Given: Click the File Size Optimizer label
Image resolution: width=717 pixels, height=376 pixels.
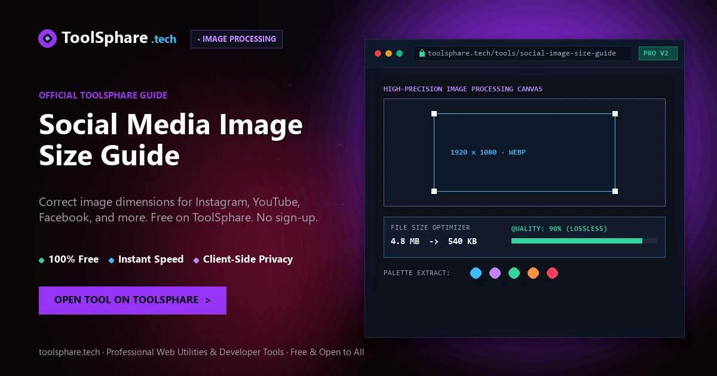Looking at the screenshot, I should pos(430,227).
